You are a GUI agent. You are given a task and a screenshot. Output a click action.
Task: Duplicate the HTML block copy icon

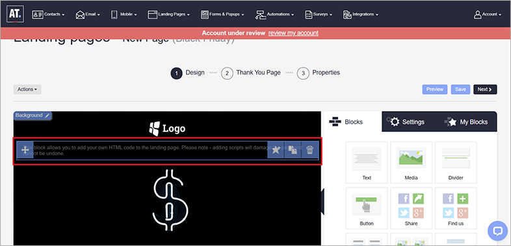(293, 150)
